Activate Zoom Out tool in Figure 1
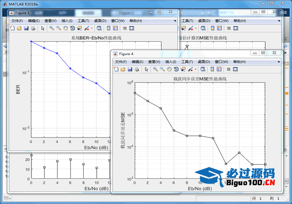Viewport: 292px width, 204px height. pyautogui.click(x=59, y=28)
